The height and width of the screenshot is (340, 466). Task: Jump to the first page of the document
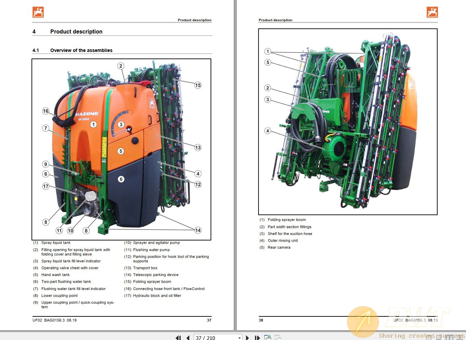point(178,338)
